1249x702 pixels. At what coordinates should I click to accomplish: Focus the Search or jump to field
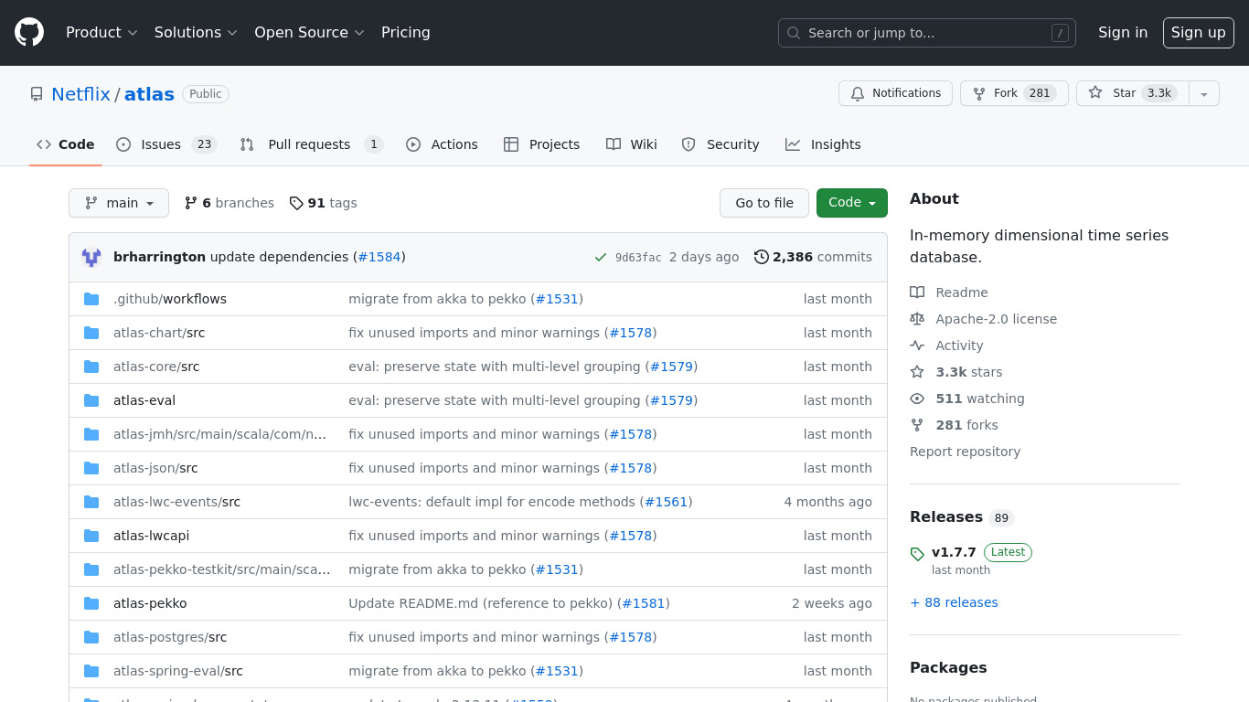coord(927,33)
